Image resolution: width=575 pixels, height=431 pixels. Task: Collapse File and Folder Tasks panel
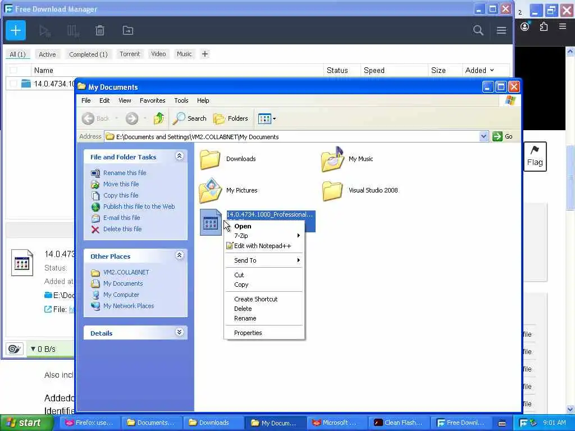179,156
